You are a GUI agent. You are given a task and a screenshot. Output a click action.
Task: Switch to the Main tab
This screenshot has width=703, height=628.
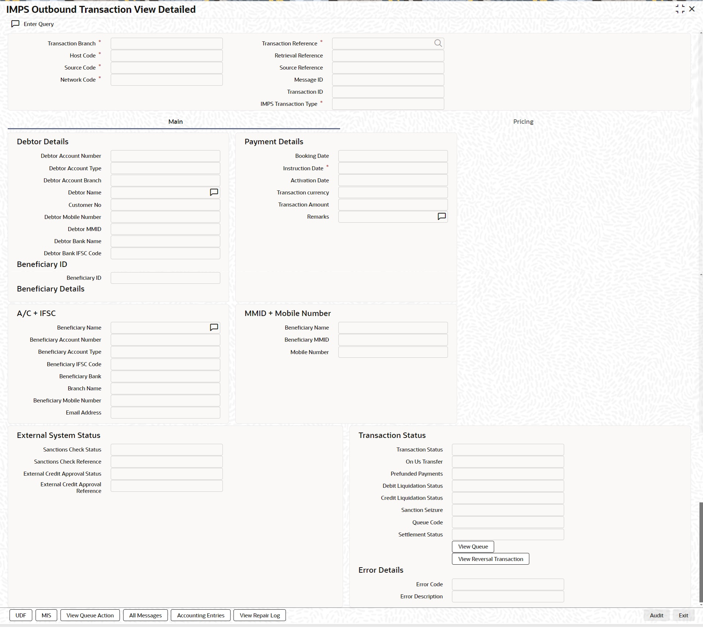(176, 122)
